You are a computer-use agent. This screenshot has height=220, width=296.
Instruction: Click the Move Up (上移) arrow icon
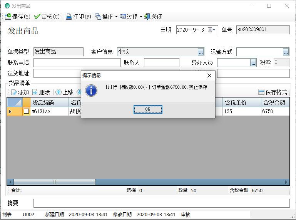point(59,92)
